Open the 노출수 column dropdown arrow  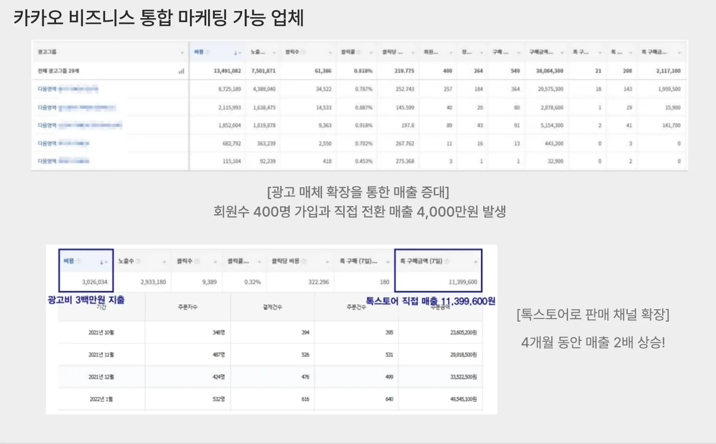164,262
